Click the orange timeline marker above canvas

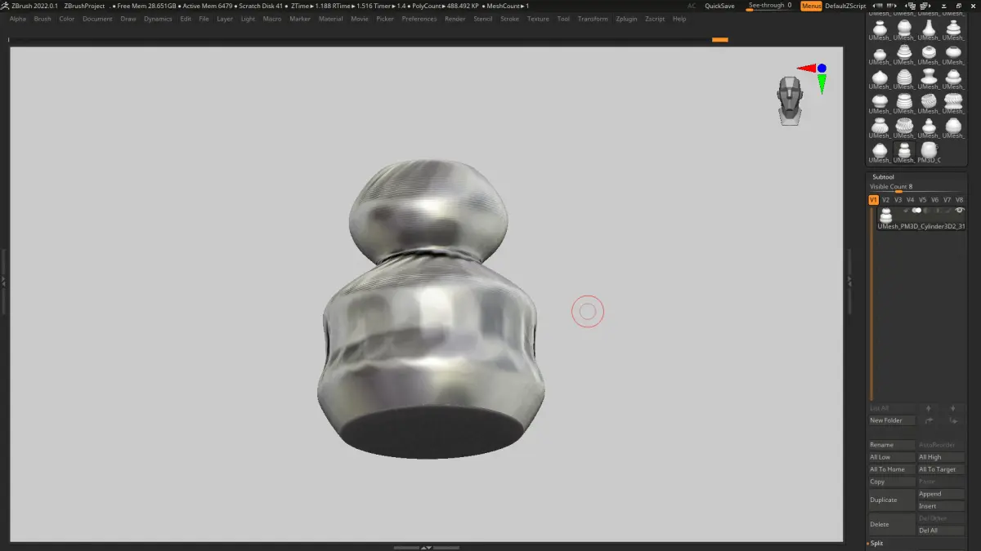[x=720, y=39]
